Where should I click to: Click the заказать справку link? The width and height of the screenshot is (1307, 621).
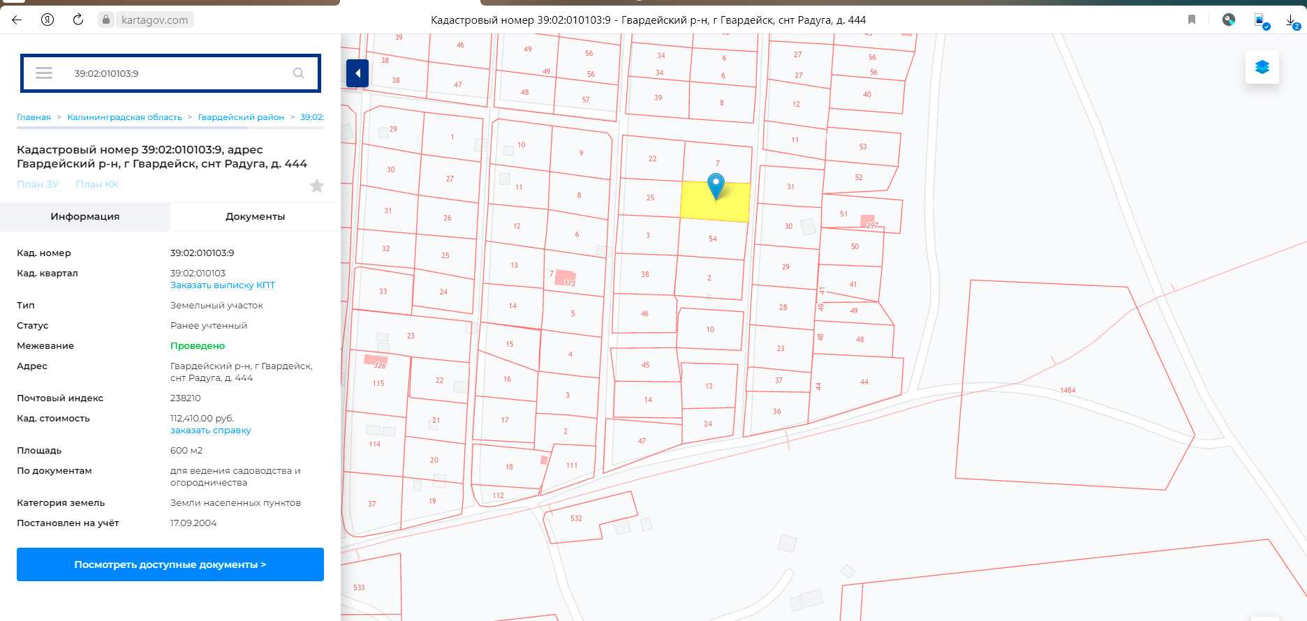pos(210,431)
